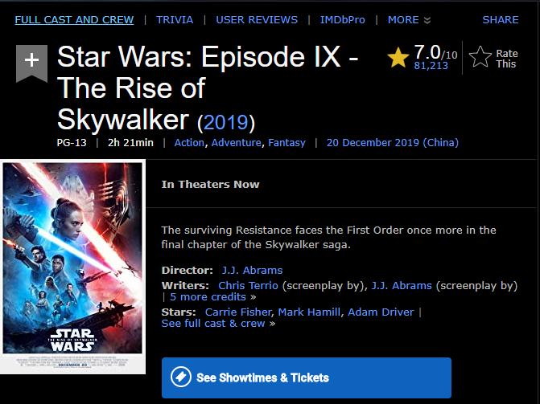Open the movie poster image
The height and width of the screenshot is (404, 540).
pos(72,267)
